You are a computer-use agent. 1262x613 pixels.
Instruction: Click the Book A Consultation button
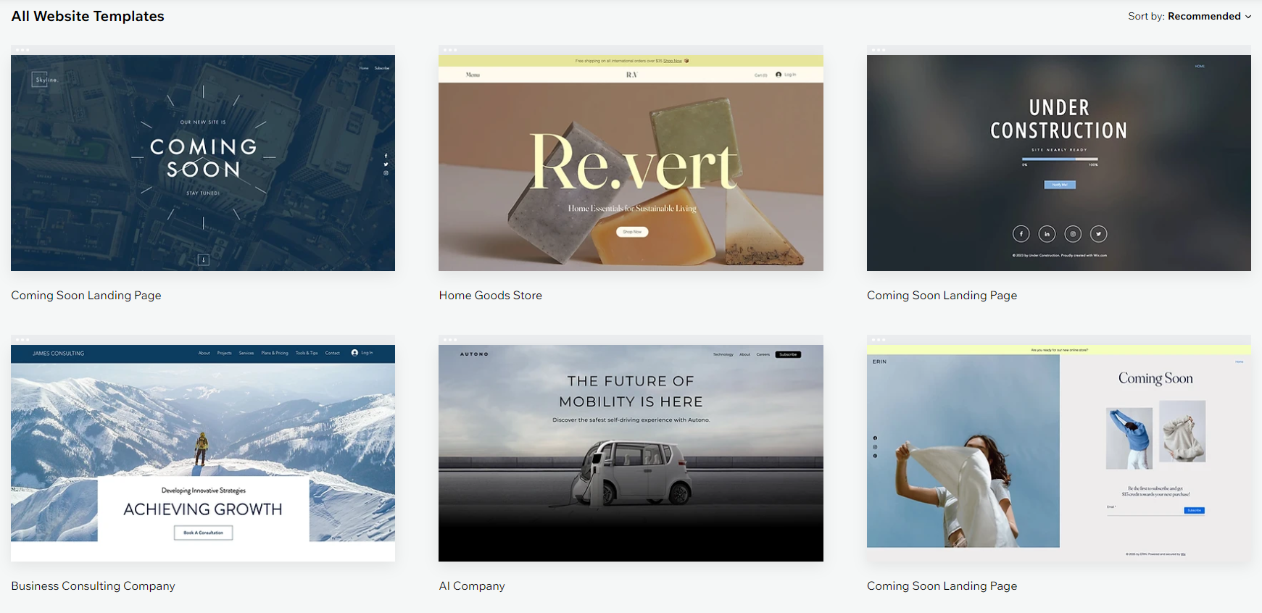click(203, 533)
